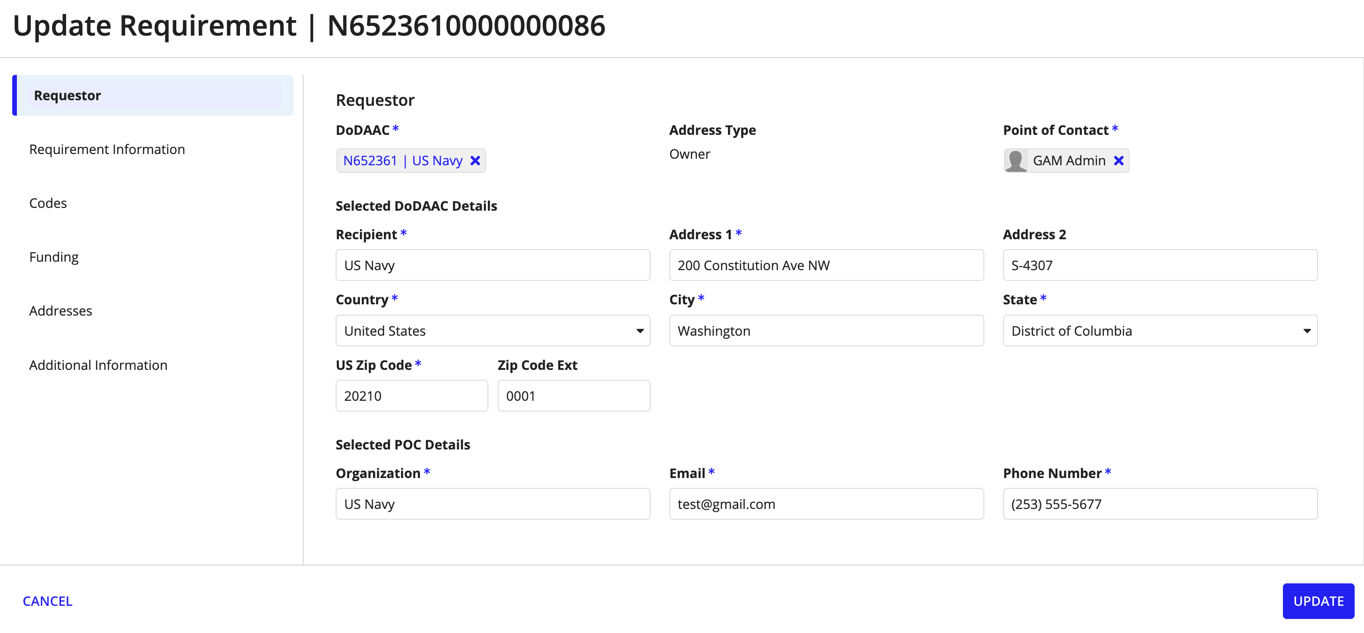
Task: Focus the Zip Code Ext field
Action: pyautogui.click(x=573, y=396)
